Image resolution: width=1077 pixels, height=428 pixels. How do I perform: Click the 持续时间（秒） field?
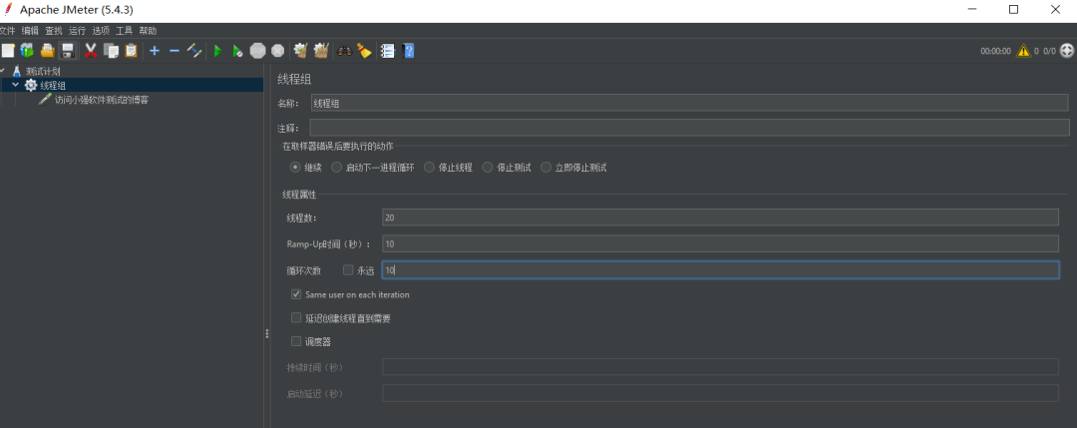(721, 367)
